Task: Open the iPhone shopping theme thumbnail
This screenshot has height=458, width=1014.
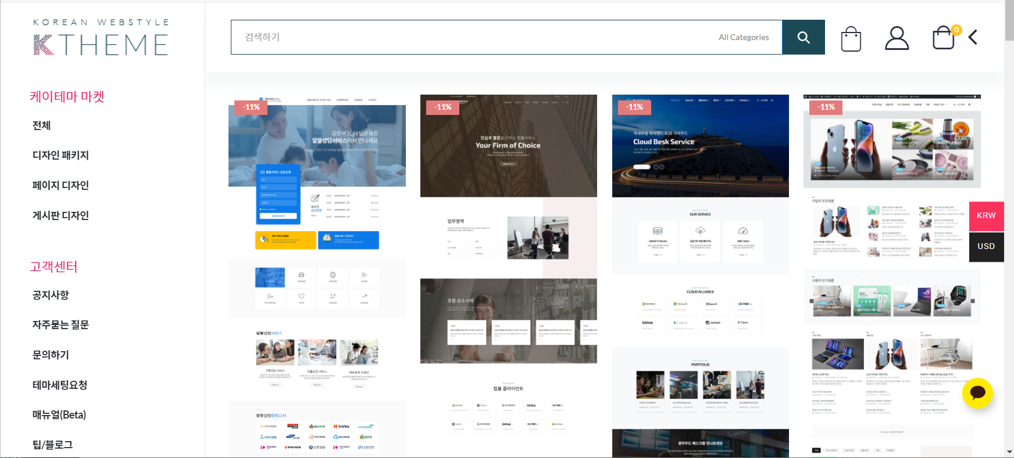Action: [x=892, y=276]
